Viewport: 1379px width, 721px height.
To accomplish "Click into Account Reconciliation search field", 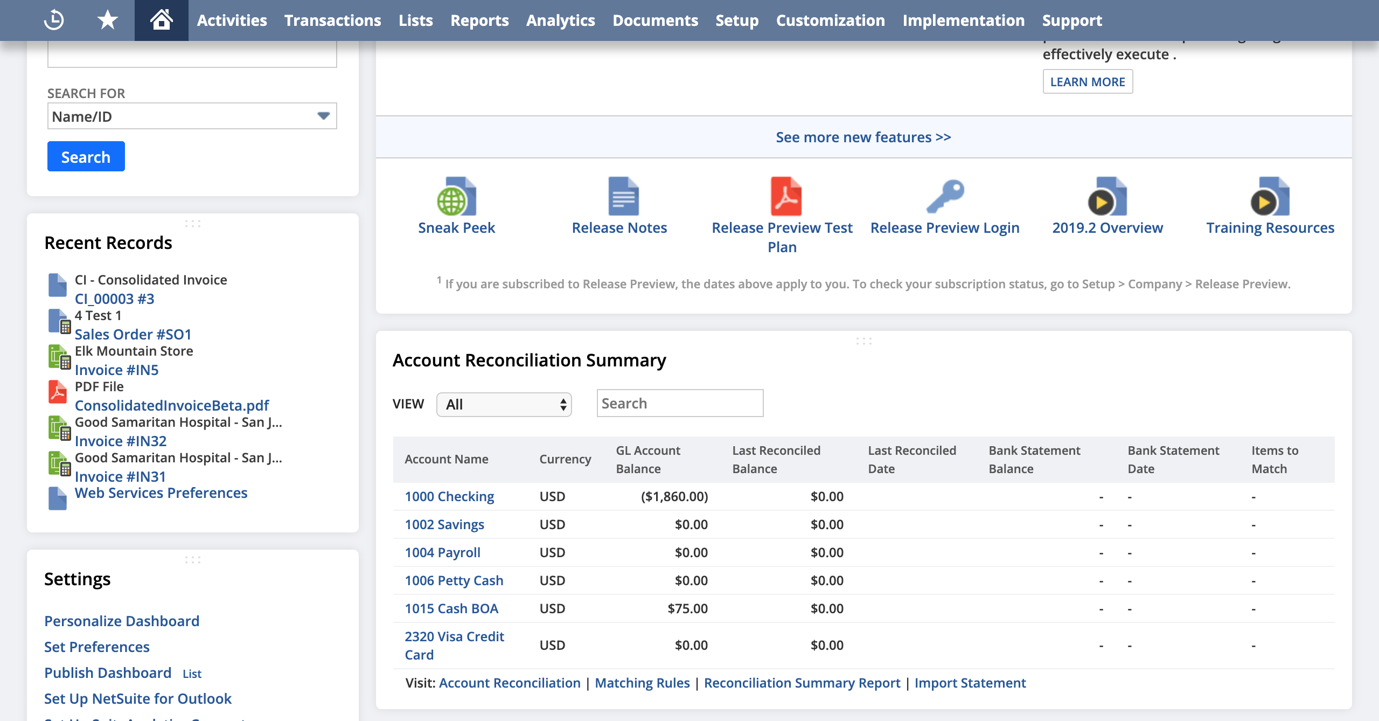I will click(680, 403).
